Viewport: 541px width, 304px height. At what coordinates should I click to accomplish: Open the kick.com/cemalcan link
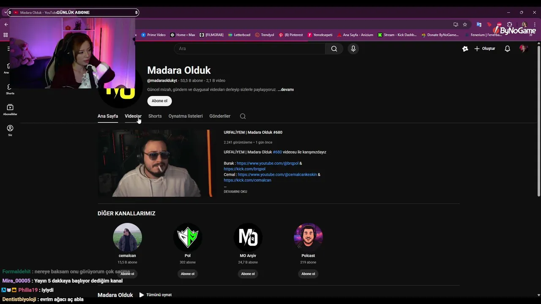click(x=247, y=180)
